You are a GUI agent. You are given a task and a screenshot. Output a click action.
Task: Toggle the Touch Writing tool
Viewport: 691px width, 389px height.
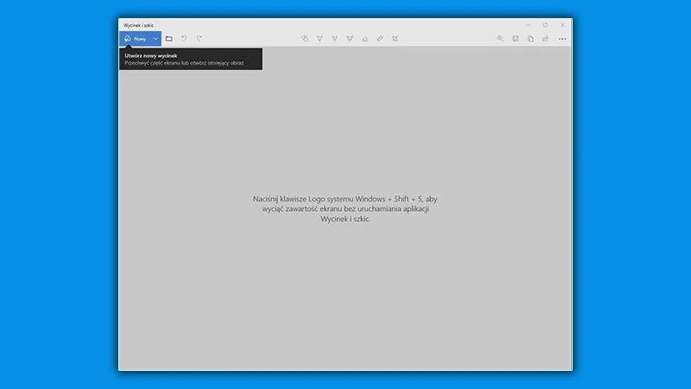click(304, 39)
